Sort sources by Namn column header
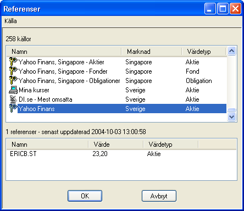The width and height of the screenshot is (244, 211). point(64,52)
